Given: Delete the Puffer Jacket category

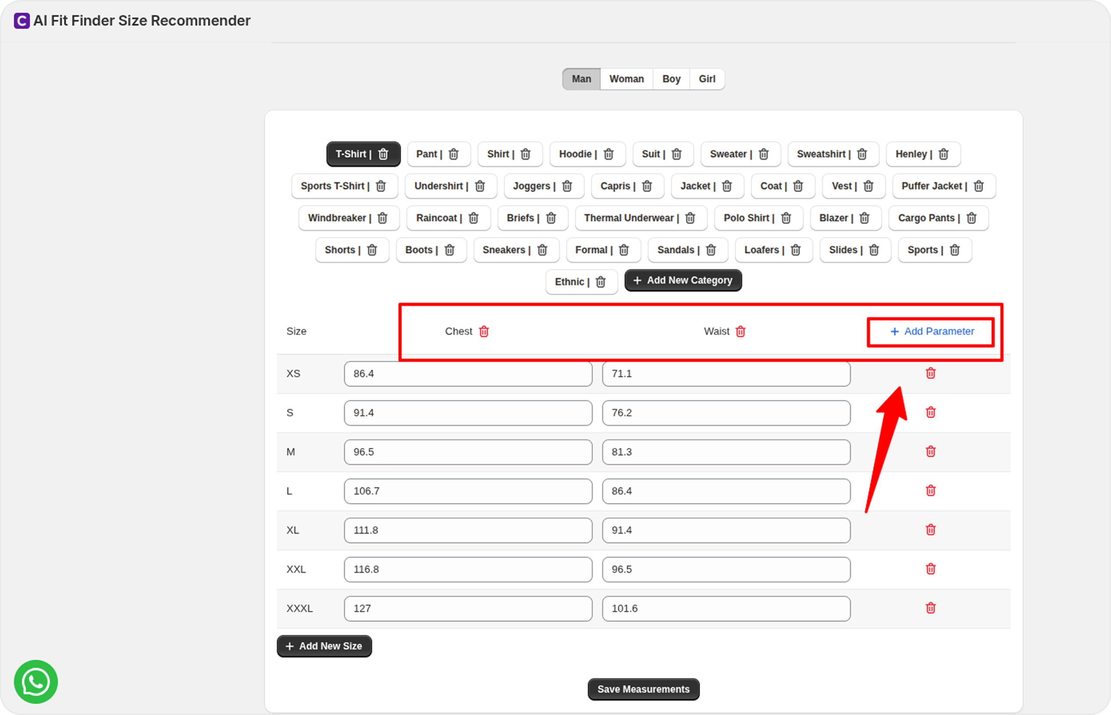Looking at the screenshot, I should click(x=979, y=186).
